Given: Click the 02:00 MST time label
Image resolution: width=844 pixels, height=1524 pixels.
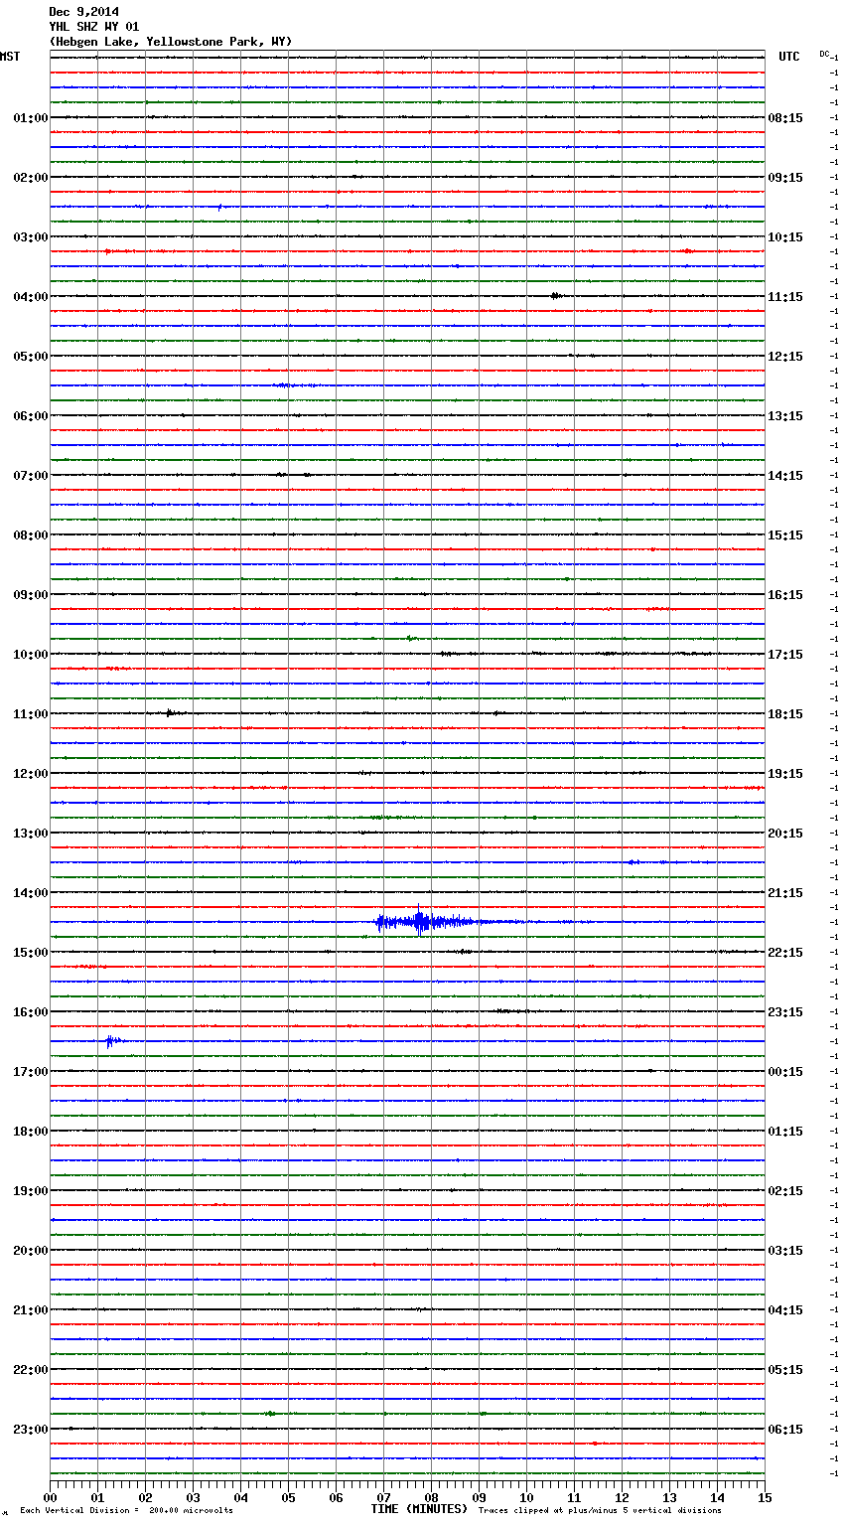Looking at the screenshot, I should tap(31, 178).
